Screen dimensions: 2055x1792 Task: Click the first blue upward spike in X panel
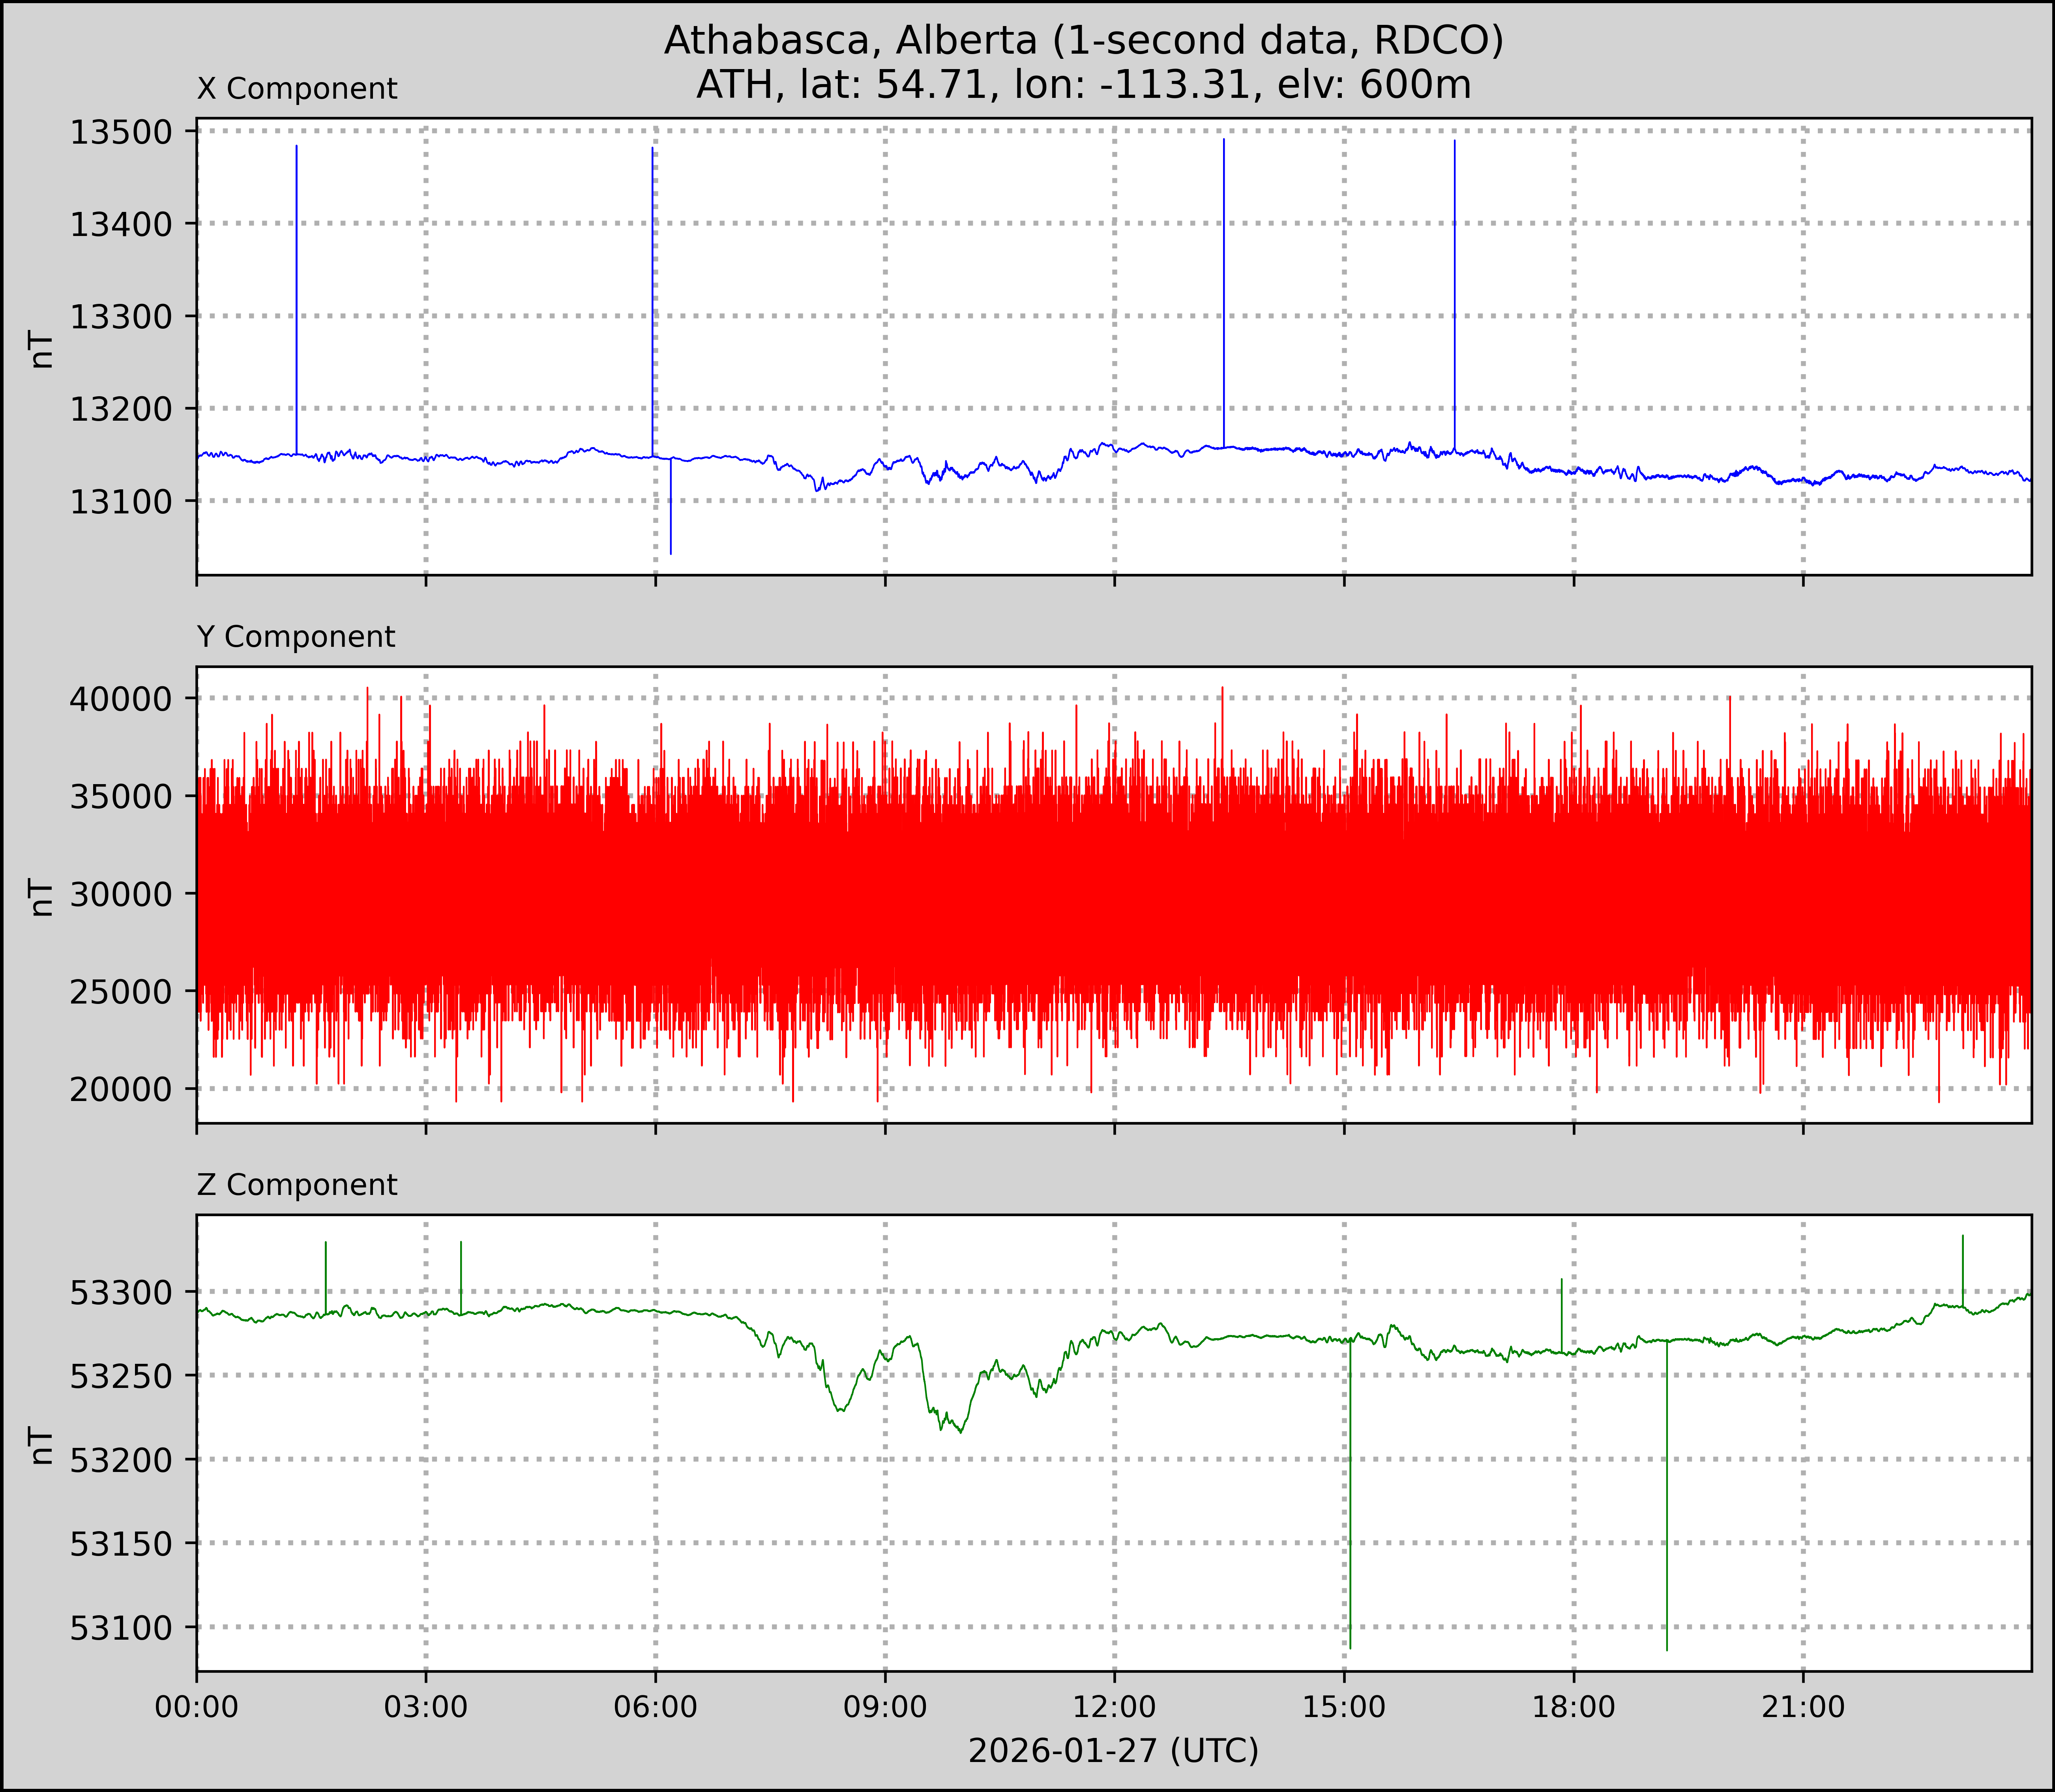[297, 300]
